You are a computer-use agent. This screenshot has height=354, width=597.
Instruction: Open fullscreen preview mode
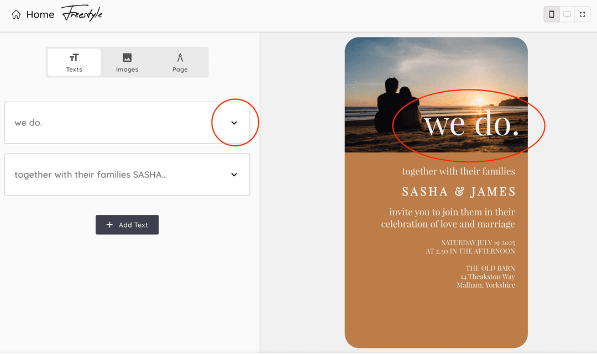[x=582, y=14]
